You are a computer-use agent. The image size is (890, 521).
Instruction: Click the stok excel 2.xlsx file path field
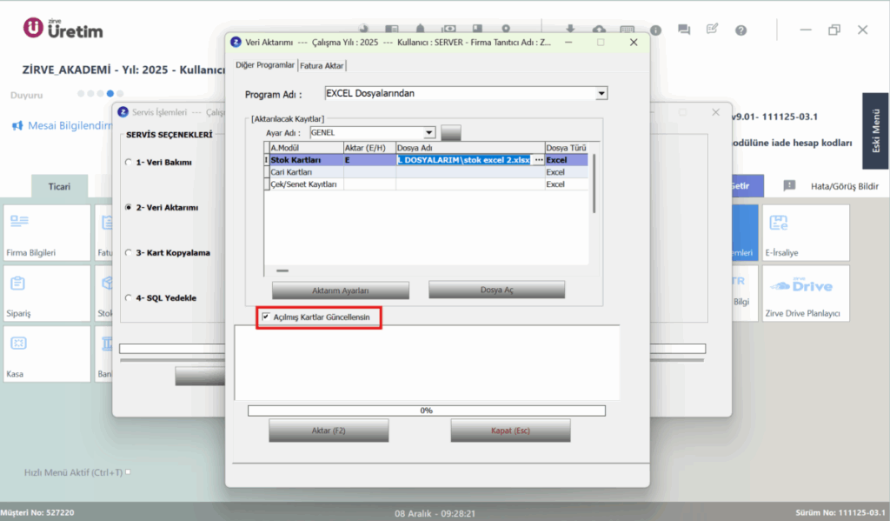464,160
